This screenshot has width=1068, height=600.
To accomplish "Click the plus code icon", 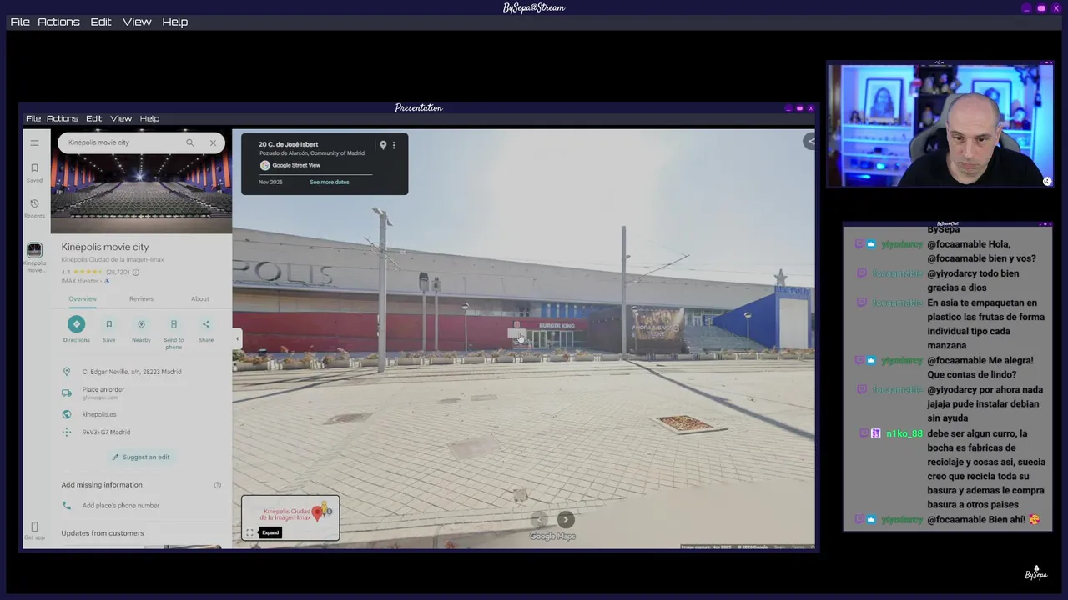I will pyautogui.click(x=67, y=432).
